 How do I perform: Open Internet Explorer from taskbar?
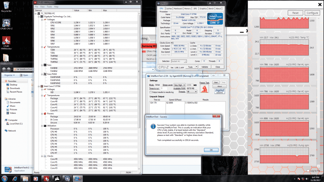[x=15, y=178]
